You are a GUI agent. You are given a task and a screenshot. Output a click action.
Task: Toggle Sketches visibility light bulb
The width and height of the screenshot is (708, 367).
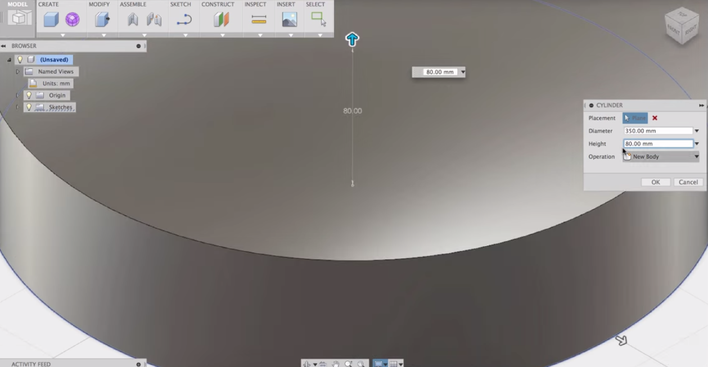(x=28, y=107)
